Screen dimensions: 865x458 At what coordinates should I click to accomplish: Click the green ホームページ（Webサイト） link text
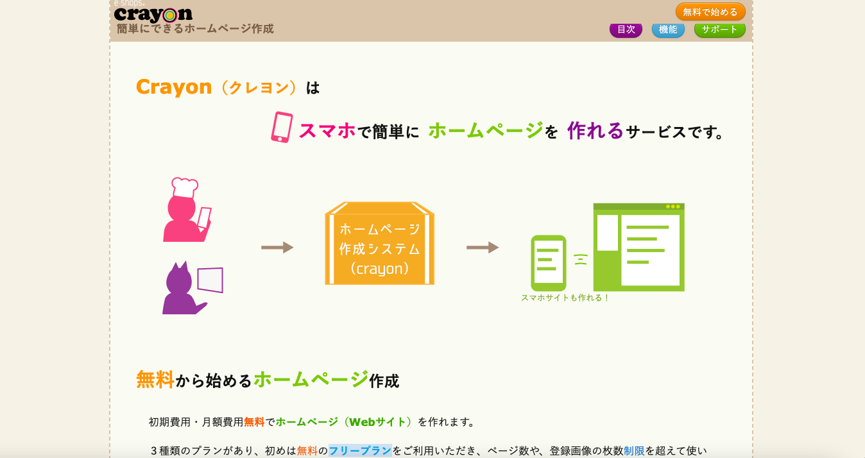coord(347,422)
